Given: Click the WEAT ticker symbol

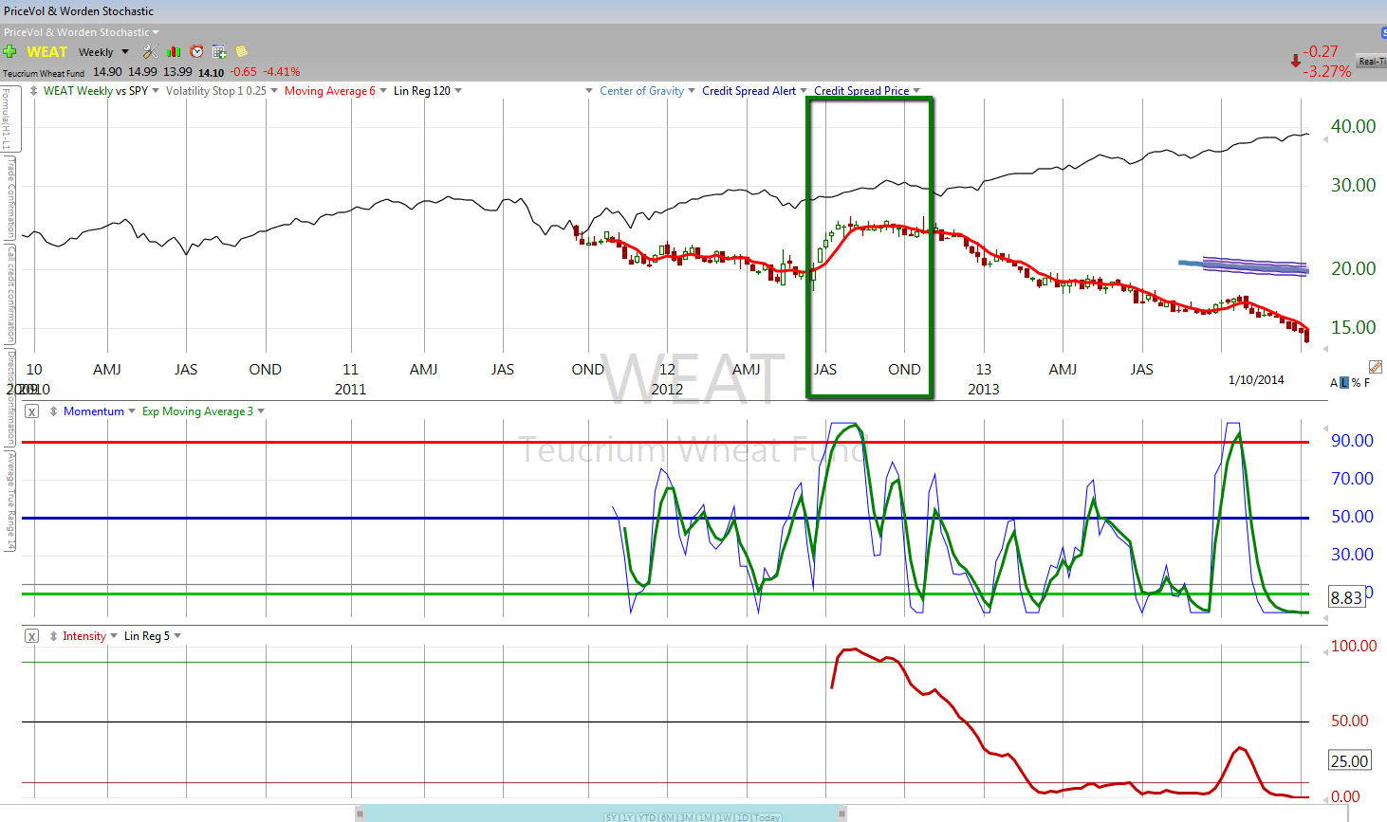Looking at the screenshot, I should click(46, 52).
